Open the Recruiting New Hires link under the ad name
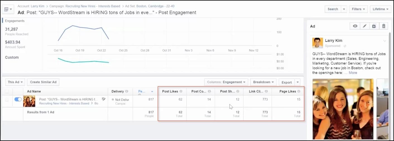This screenshot has width=394, height=141. pos(64,103)
